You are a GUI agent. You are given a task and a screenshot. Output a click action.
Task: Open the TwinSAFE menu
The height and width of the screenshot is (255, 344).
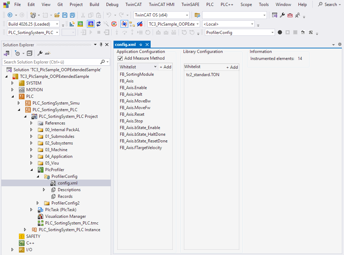point(190,5)
